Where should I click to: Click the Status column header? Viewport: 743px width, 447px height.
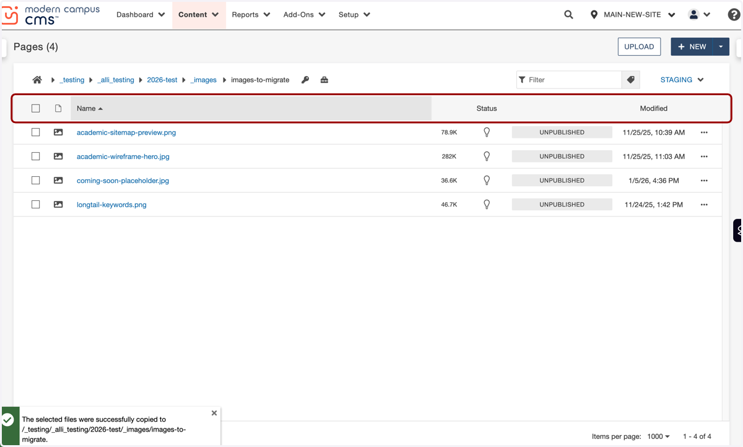pyautogui.click(x=487, y=108)
